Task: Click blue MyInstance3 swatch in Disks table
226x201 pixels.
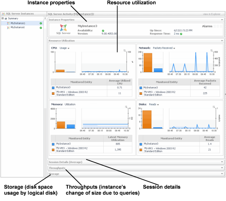Action: (x=141, y=144)
